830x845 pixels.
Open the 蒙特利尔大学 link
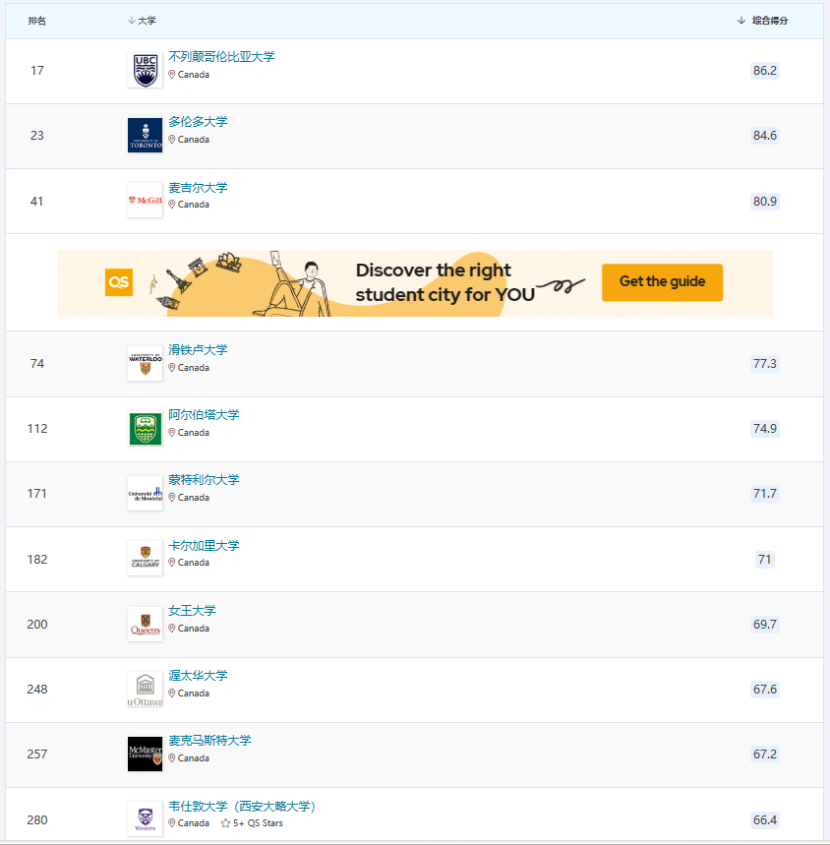click(x=204, y=480)
